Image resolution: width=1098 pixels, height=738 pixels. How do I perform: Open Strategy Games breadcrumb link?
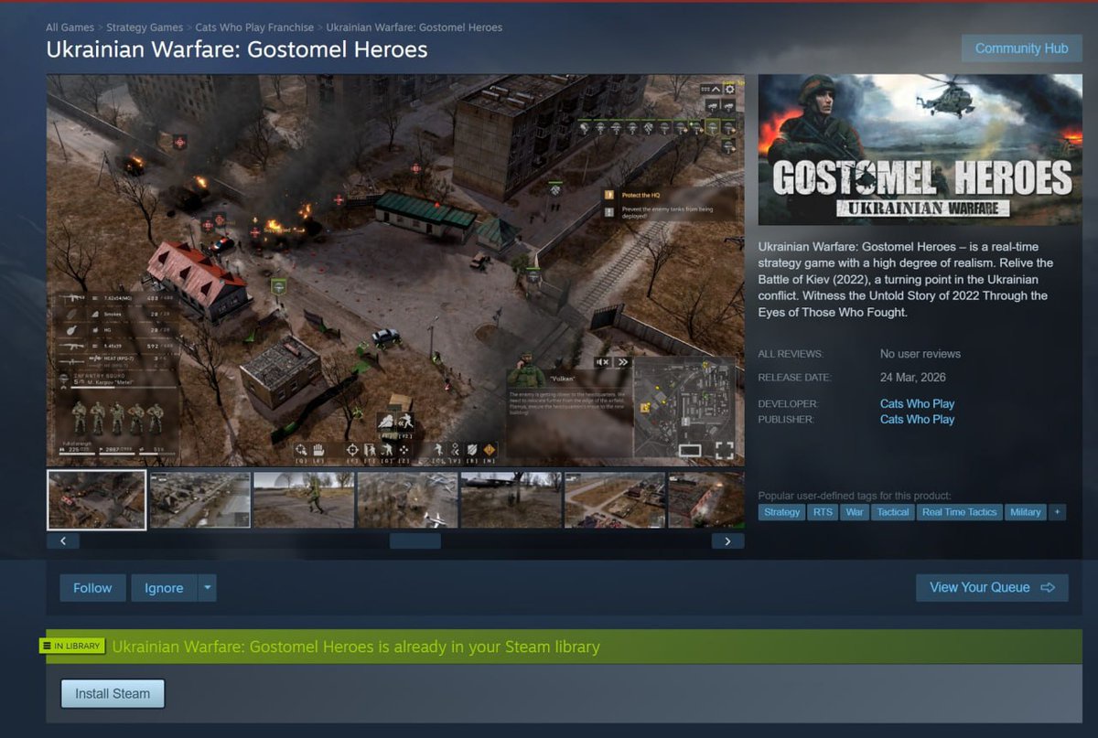pos(145,27)
